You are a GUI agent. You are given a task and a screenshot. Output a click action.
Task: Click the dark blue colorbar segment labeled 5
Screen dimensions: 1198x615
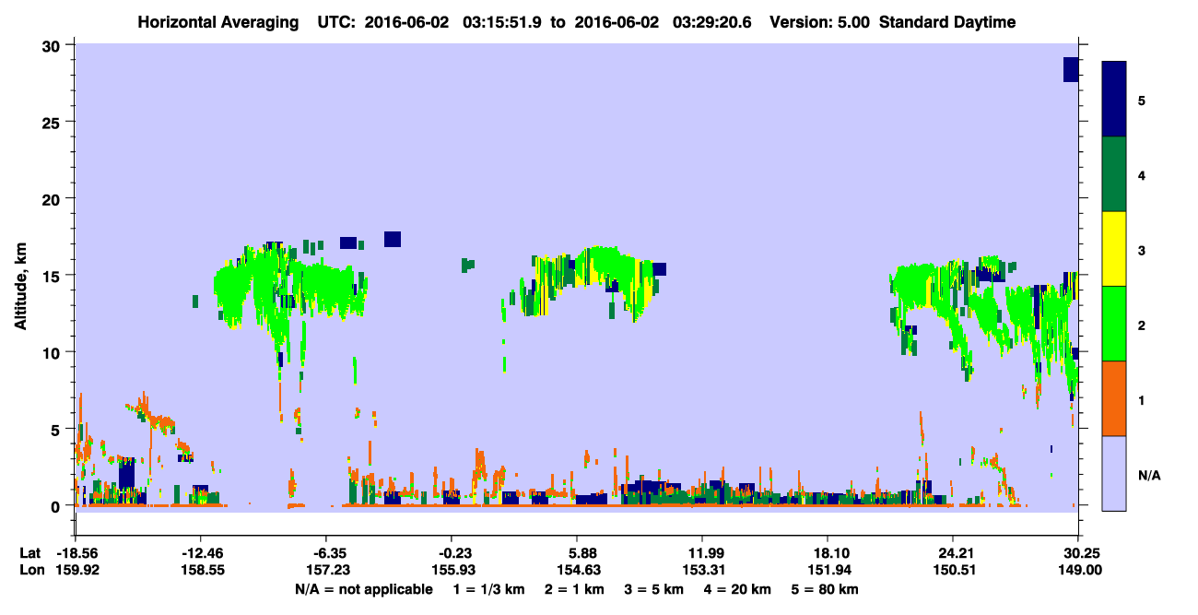1114,100
